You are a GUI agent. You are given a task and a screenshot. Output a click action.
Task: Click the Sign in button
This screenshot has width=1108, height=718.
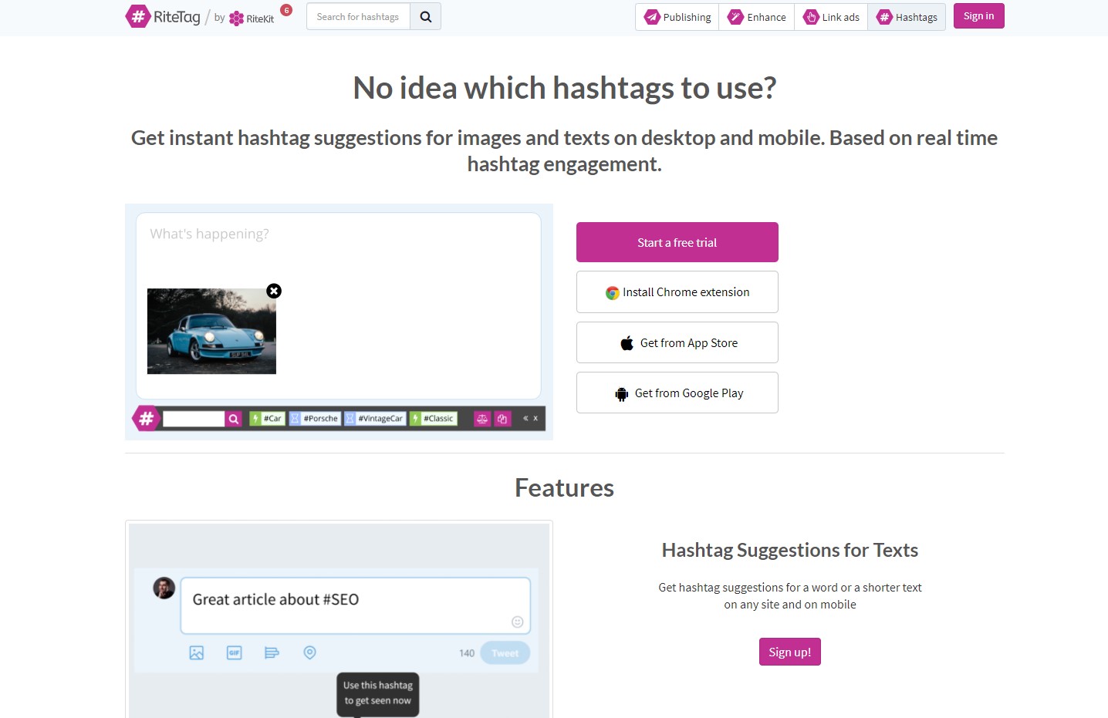click(x=978, y=16)
